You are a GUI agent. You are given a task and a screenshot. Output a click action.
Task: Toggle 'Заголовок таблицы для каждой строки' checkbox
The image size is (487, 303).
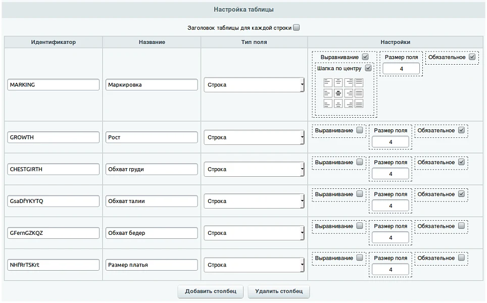(x=297, y=28)
